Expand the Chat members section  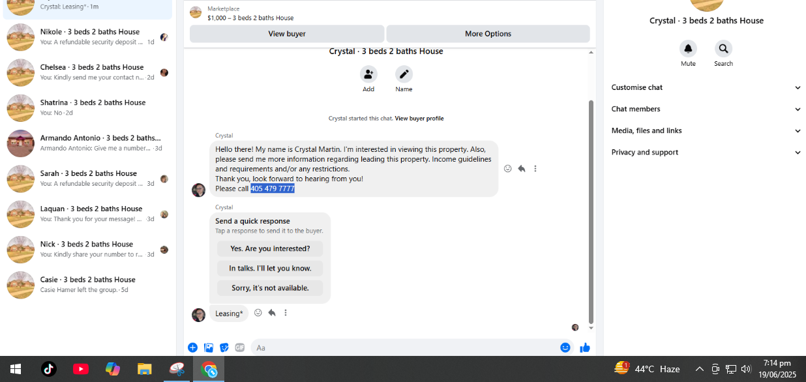click(706, 109)
